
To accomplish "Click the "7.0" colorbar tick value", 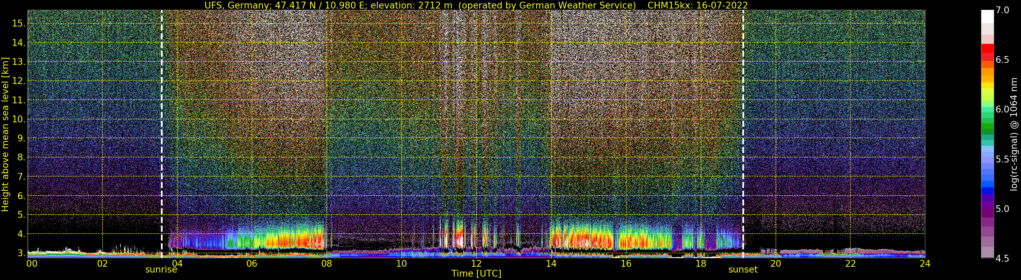I will [1002, 10].
